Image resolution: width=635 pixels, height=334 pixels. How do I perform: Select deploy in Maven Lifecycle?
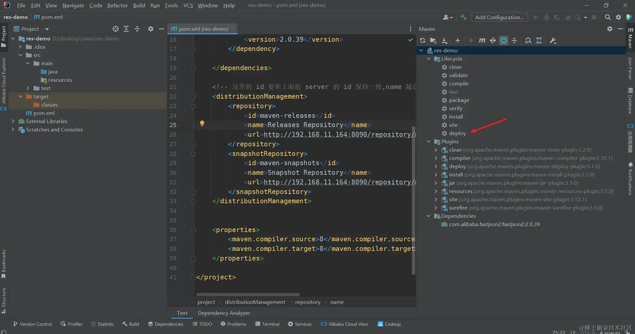click(457, 133)
